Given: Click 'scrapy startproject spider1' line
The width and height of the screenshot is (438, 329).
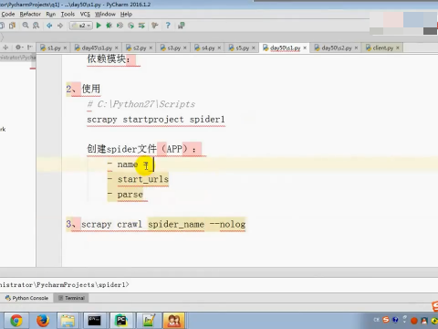Looking at the screenshot, I should (156, 119).
